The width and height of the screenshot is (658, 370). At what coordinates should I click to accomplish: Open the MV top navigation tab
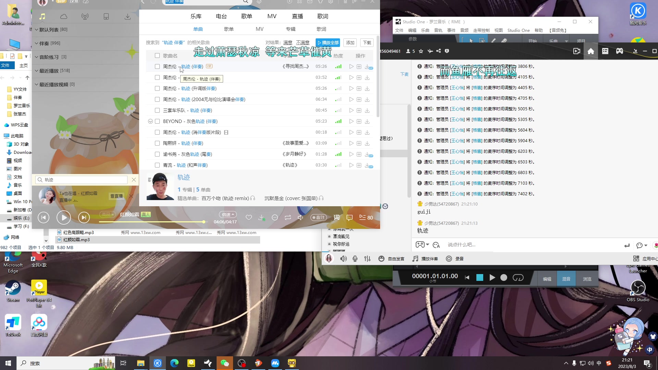pyautogui.click(x=272, y=16)
